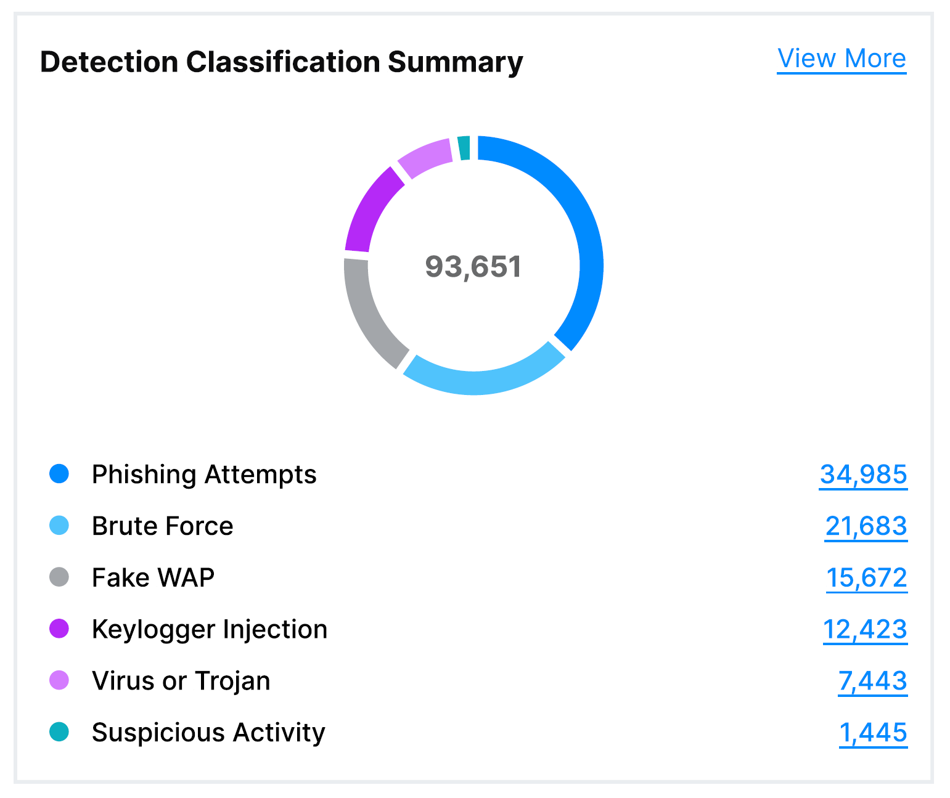Expand details for Virus or Trojan

click(872, 682)
